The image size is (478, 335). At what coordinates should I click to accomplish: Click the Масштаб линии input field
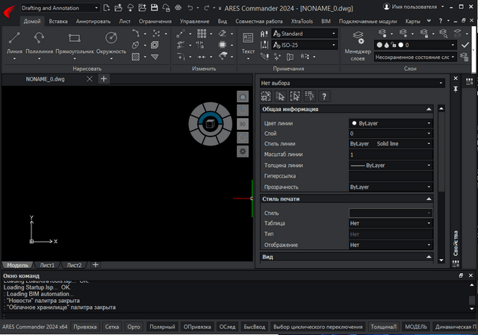[x=391, y=154]
